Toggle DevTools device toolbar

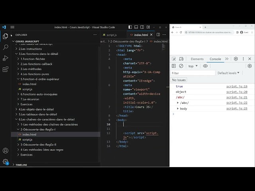[x=181, y=59]
